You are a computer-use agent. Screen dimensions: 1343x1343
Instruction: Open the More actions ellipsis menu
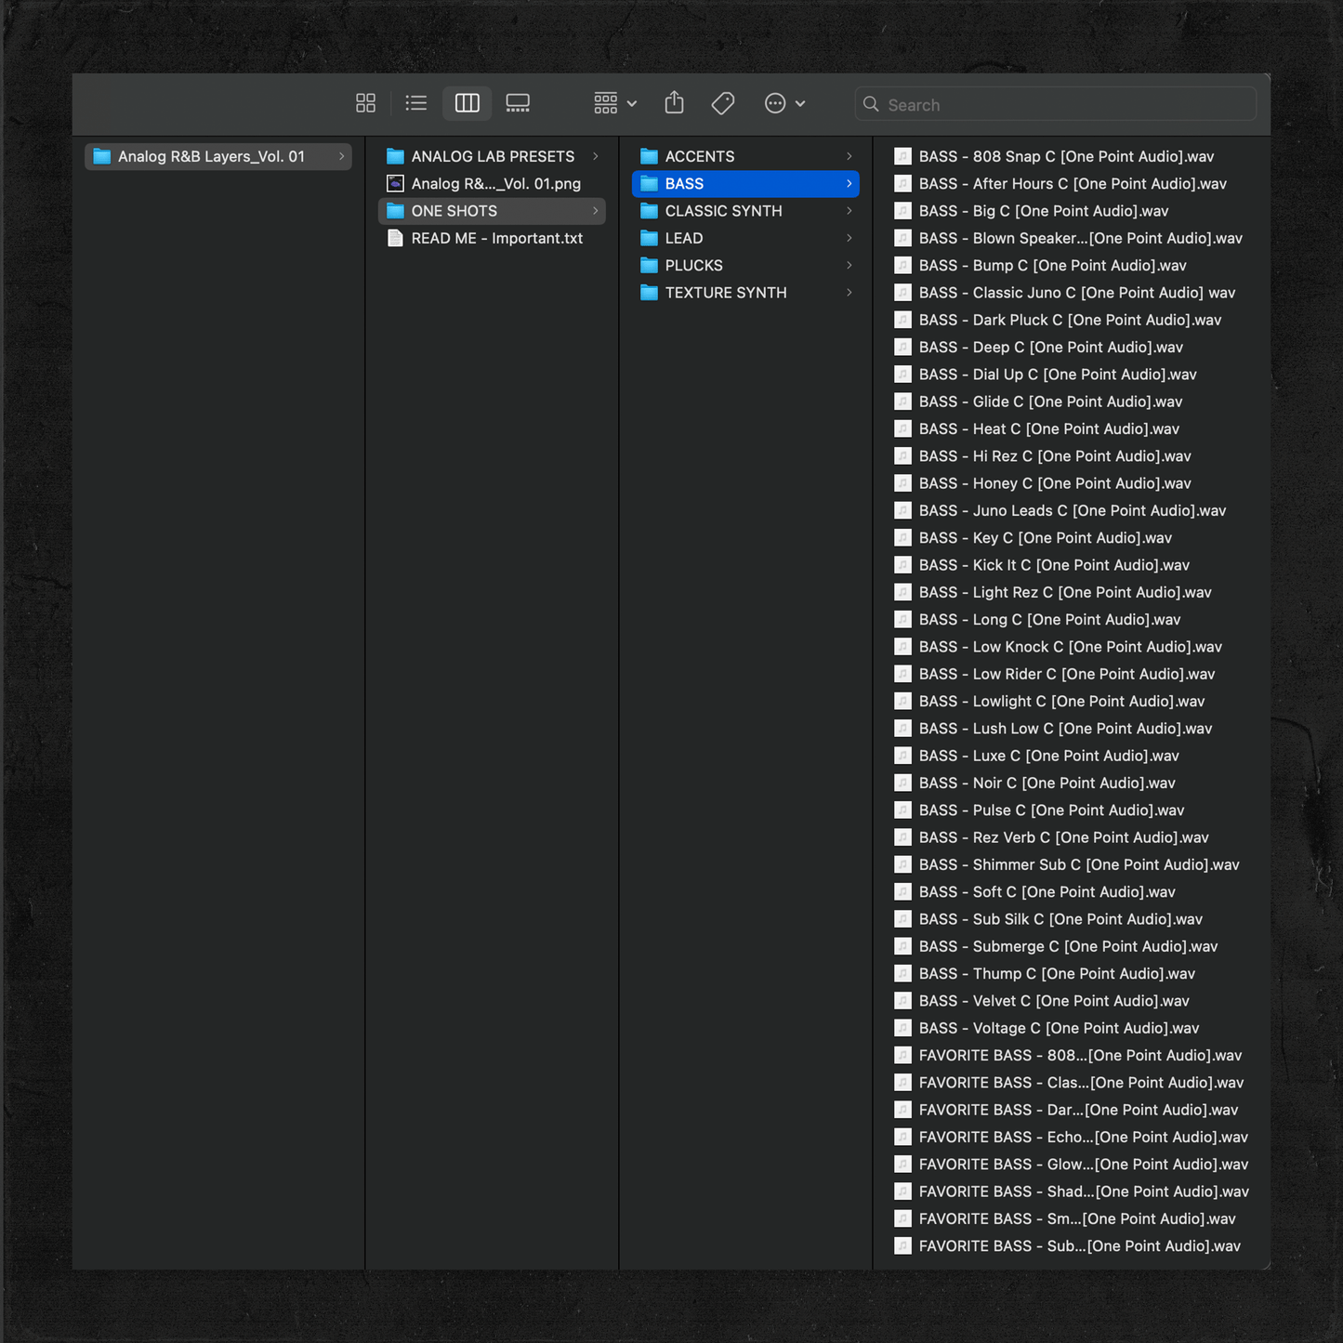coord(784,103)
